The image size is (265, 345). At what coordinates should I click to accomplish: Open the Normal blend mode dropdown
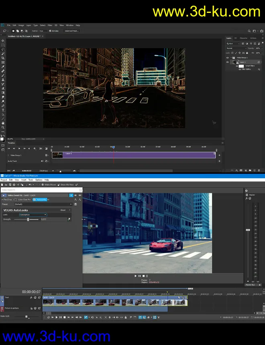[x=235, y=48]
